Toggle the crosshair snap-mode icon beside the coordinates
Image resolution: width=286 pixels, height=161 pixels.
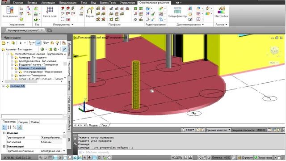(40, 157)
